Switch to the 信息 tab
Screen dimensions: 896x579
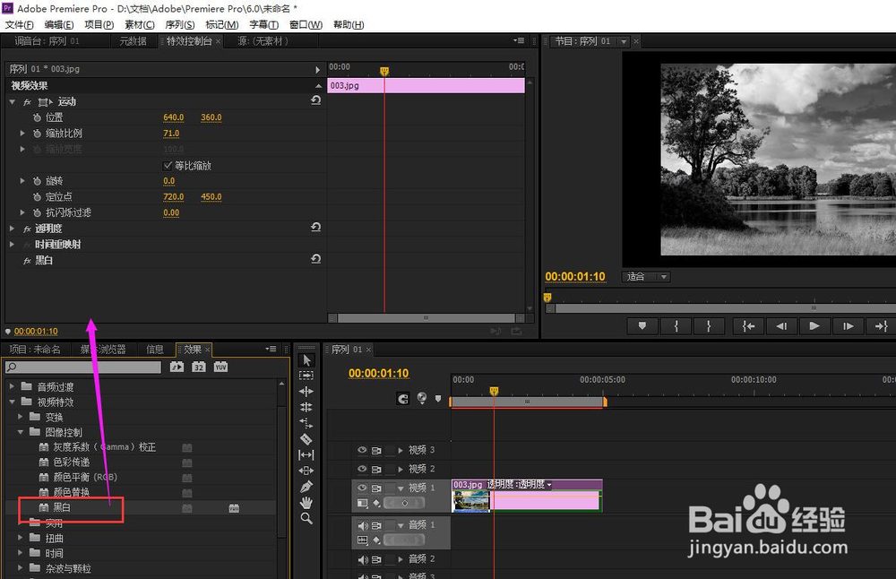tap(155, 350)
